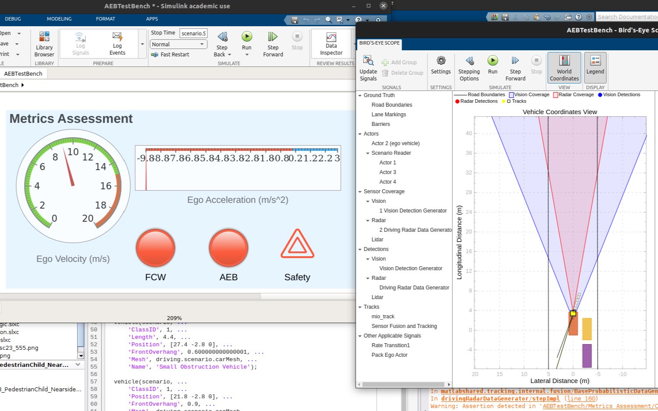Image resolution: width=658 pixels, height=411 pixels.
Task: Select the BIRD'S-EYE SCOPE tab
Action: tap(379, 43)
